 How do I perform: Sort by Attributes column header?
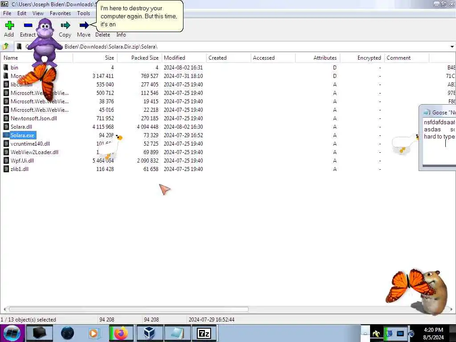(x=318, y=58)
